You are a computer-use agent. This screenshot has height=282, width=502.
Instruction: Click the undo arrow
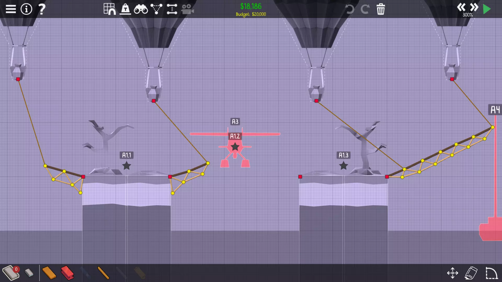tap(350, 9)
